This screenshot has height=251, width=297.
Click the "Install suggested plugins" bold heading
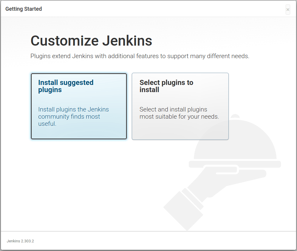click(66, 86)
